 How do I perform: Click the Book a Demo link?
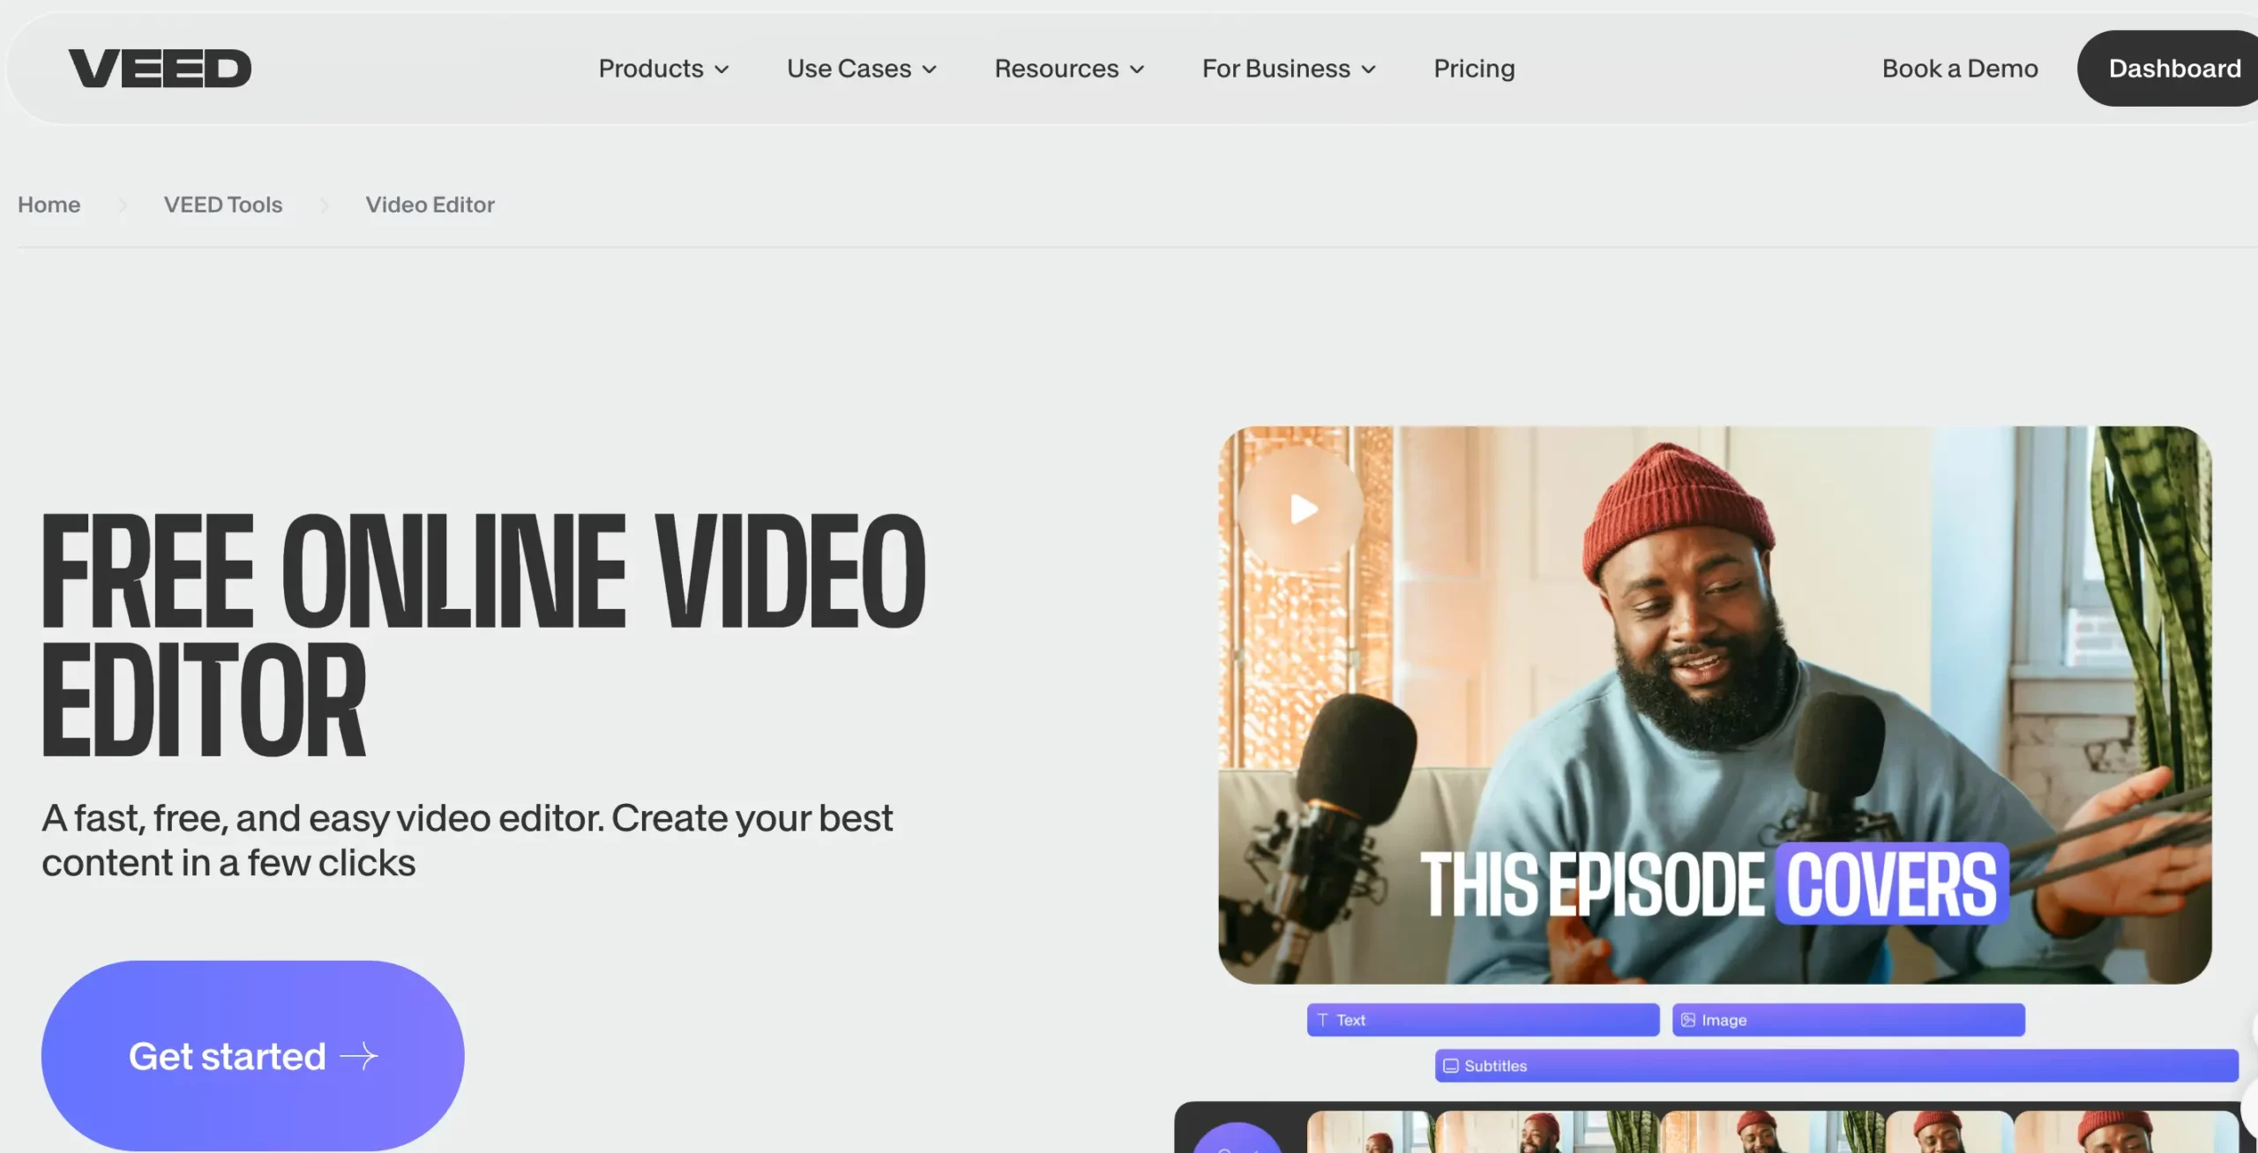click(x=1960, y=69)
